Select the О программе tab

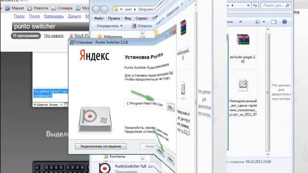click(x=26, y=36)
